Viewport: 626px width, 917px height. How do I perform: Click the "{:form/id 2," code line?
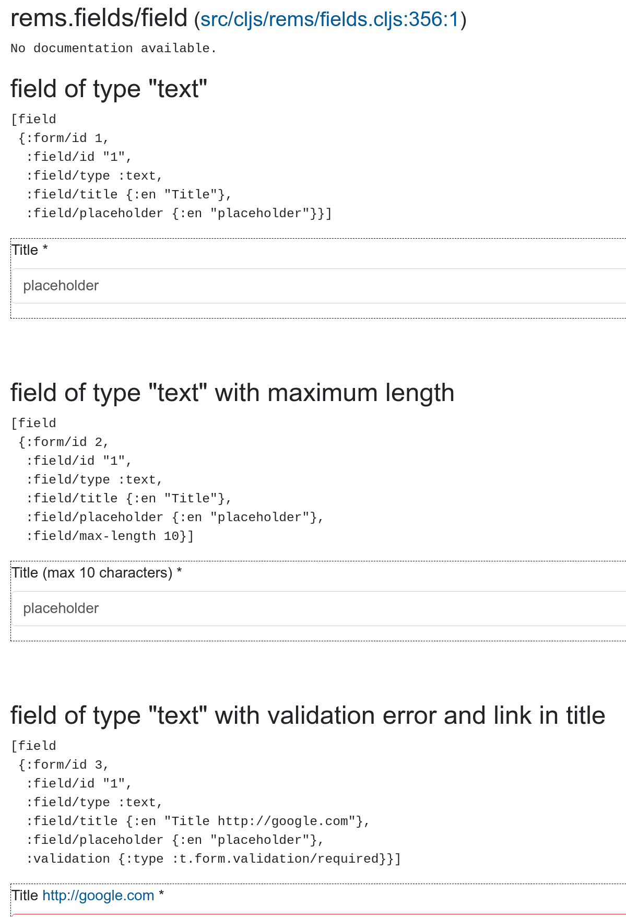(64, 442)
